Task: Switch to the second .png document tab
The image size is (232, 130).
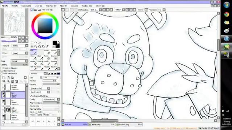Action: [102, 125]
